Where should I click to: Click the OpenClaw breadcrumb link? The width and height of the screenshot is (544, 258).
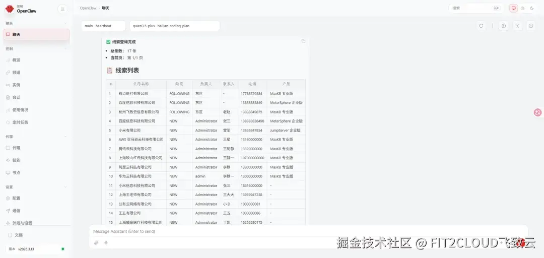pyautogui.click(x=88, y=8)
